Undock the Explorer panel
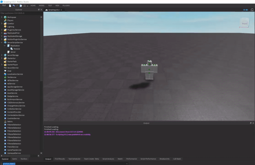The width and height of the screenshot is (255, 165). (39, 10)
